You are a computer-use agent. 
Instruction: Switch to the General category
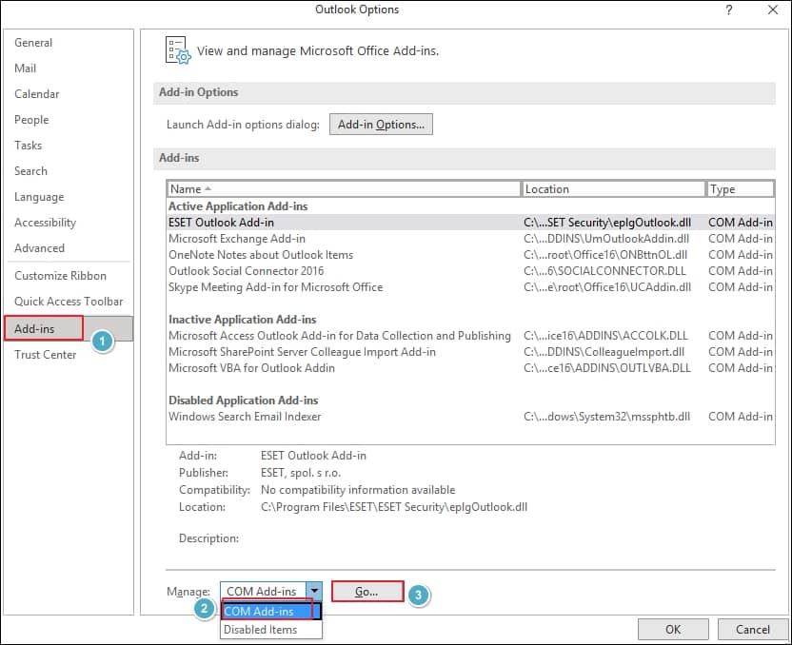point(33,43)
